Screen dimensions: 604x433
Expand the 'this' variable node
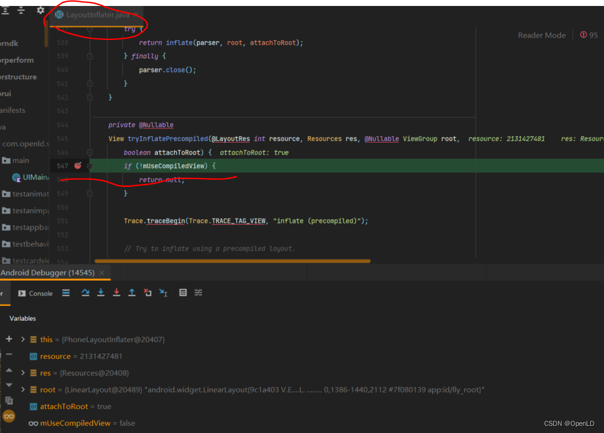(23, 339)
